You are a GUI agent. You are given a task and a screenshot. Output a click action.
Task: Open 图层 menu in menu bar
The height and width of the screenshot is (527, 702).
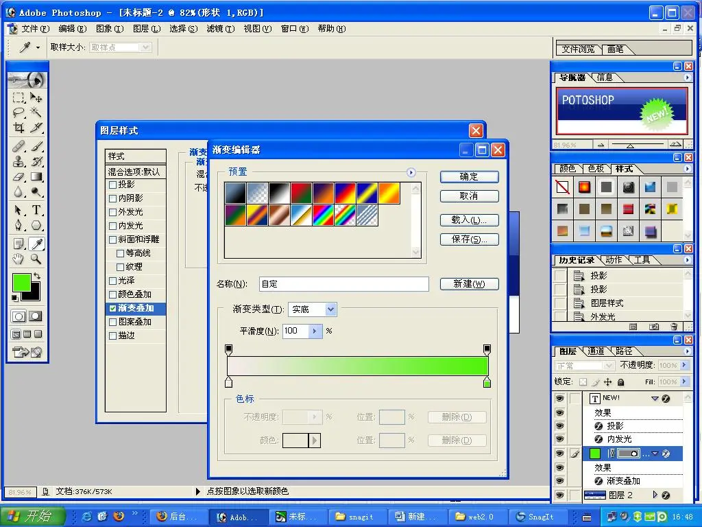147,29
